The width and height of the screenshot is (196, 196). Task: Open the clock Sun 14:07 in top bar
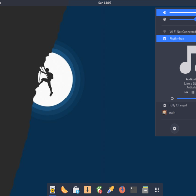tap(105, 3)
